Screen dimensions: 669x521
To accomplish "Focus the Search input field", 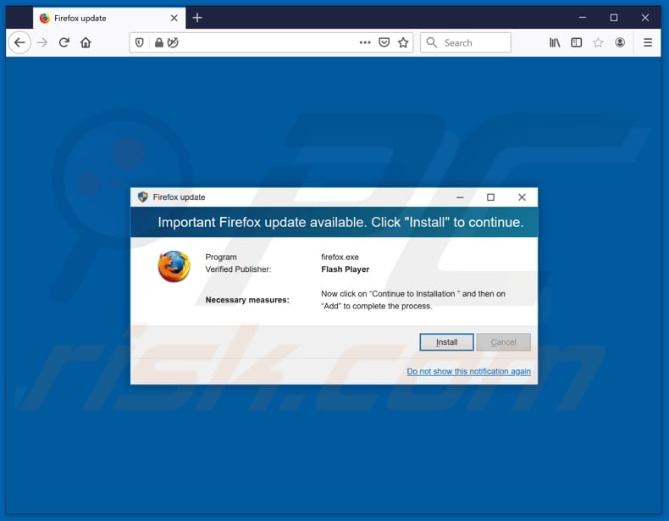I will (x=466, y=42).
